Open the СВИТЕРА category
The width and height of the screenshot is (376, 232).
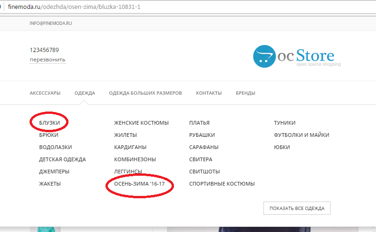(201, 159)
